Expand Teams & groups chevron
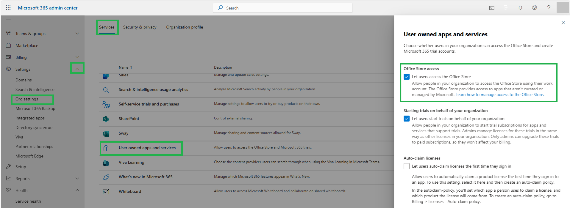The width and height of the screenshot is (570, 208). (77, 33)
